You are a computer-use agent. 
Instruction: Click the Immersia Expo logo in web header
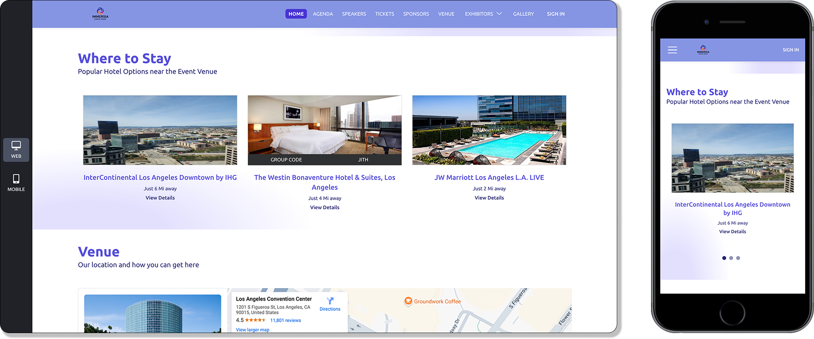tap(100, 14)
